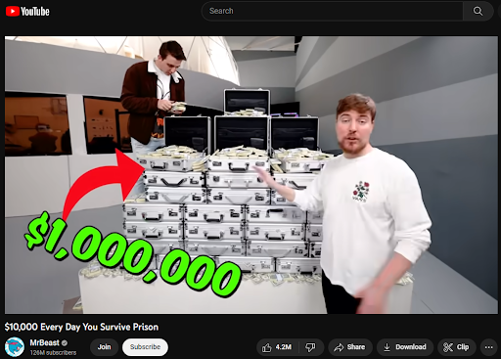Viewport: 501px width, 359px height.
Task: Open the MrBeast channel name link
Action: coord(44,342)
